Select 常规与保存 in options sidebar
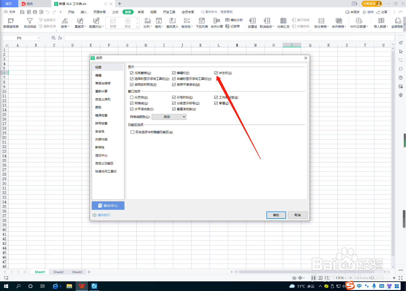 tap(108, 83)
